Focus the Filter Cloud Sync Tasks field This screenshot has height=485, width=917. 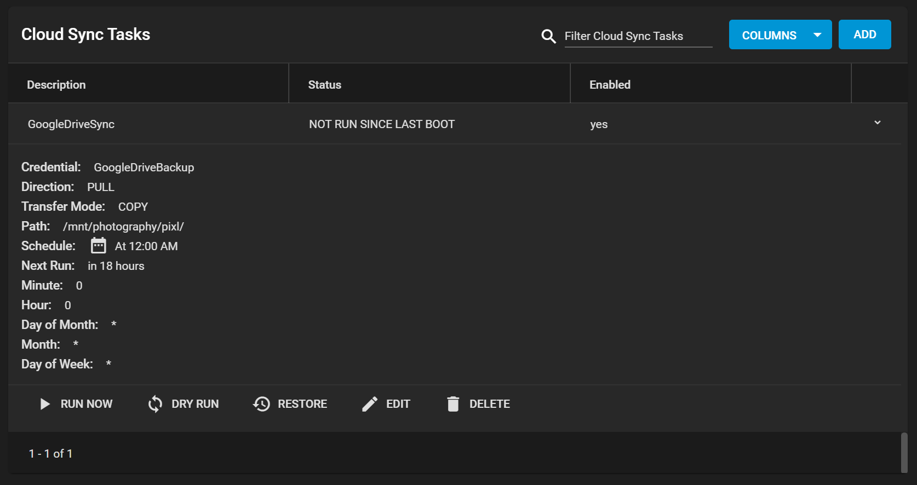[x=638, y=36]
